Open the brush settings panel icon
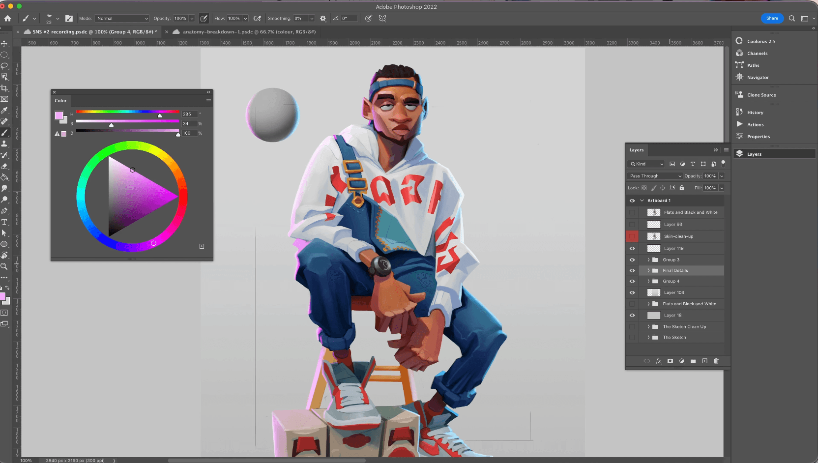This screenshot has height=463, width=818. pyautogui.click(x=69, y=18)
